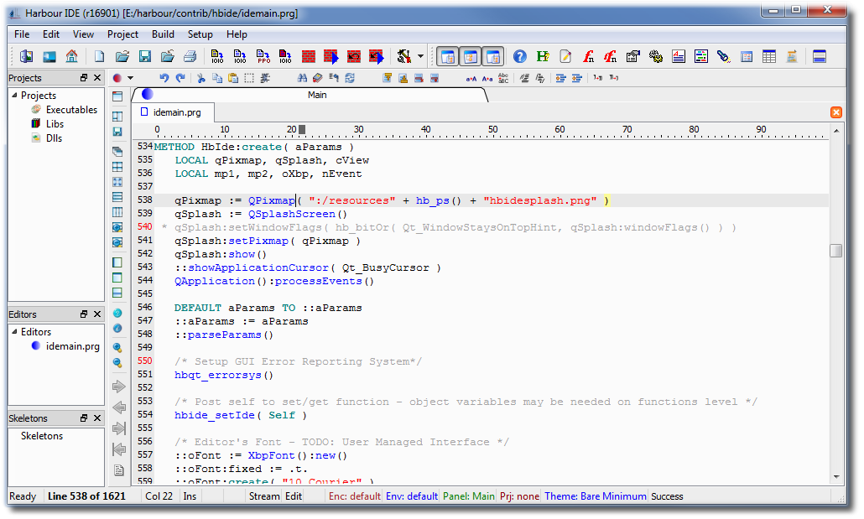Collapse the Projects tree node
The image size is (864, 519).
[x=14, y=96]
